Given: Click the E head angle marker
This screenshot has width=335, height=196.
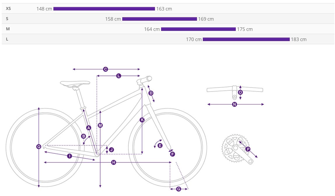Looking at the screenshot, I should pos(160,145).
